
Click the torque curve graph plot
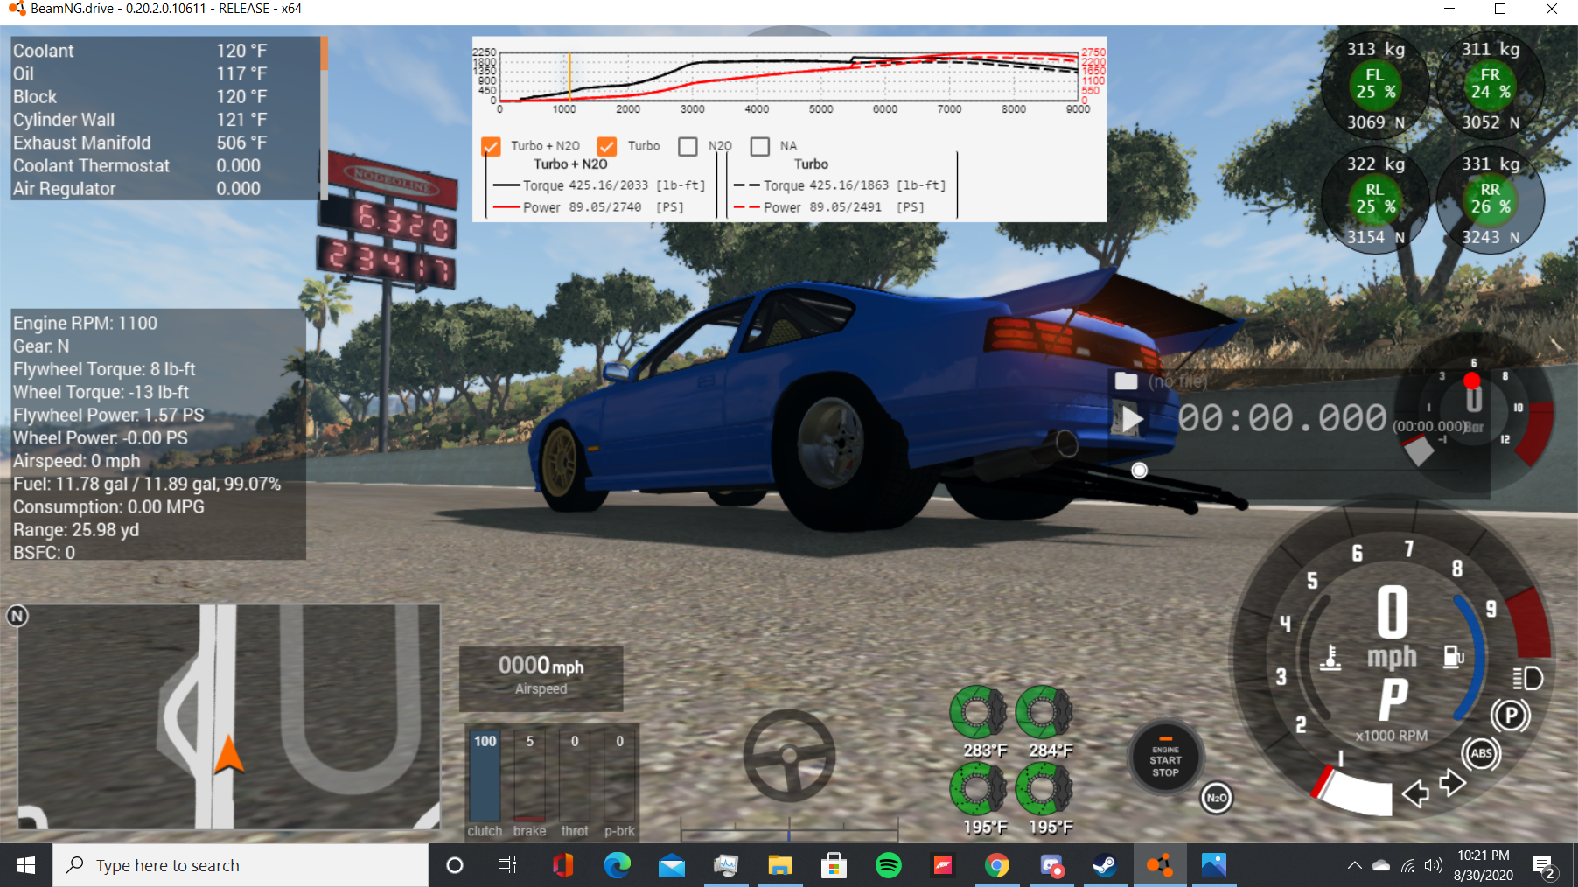tap(789, 77)
